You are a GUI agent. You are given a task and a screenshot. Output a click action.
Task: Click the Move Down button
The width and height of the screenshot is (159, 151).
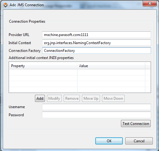tap(113, 98)
